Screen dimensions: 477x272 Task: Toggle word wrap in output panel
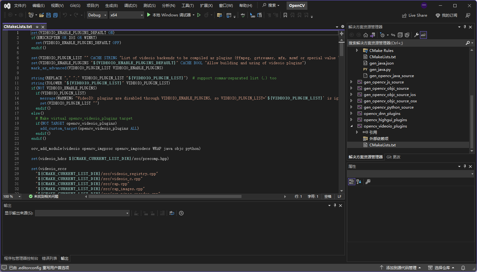click(172, 213)
